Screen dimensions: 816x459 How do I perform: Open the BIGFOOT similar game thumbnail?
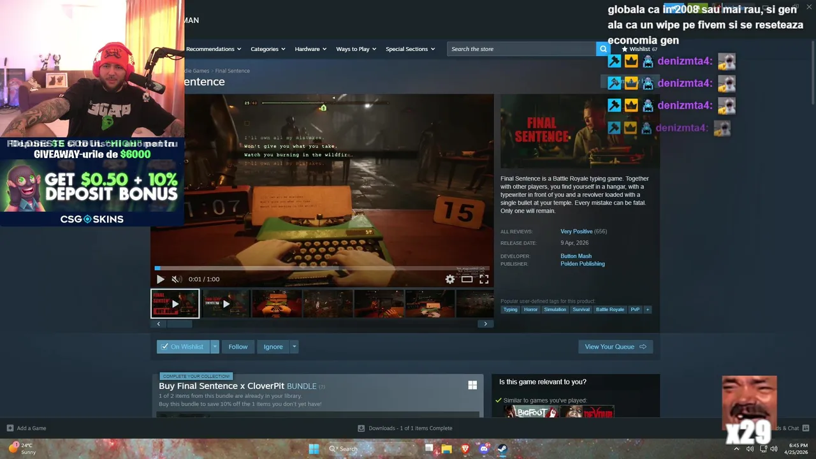(x=531, y=412)
